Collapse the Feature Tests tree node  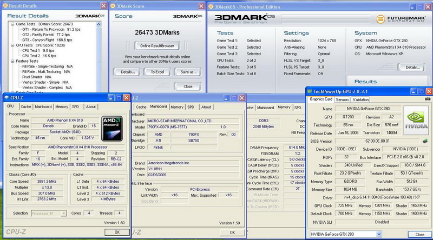coord(12,61)
